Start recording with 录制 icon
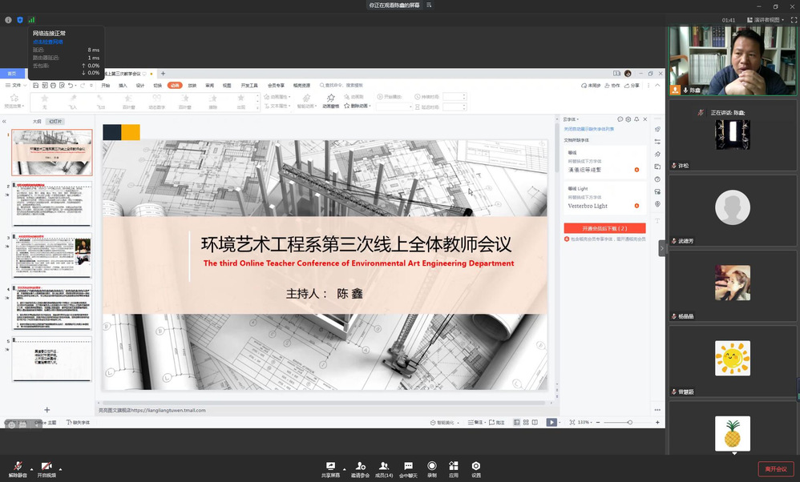This screenshot has width=800, height=482. (432, 466)
